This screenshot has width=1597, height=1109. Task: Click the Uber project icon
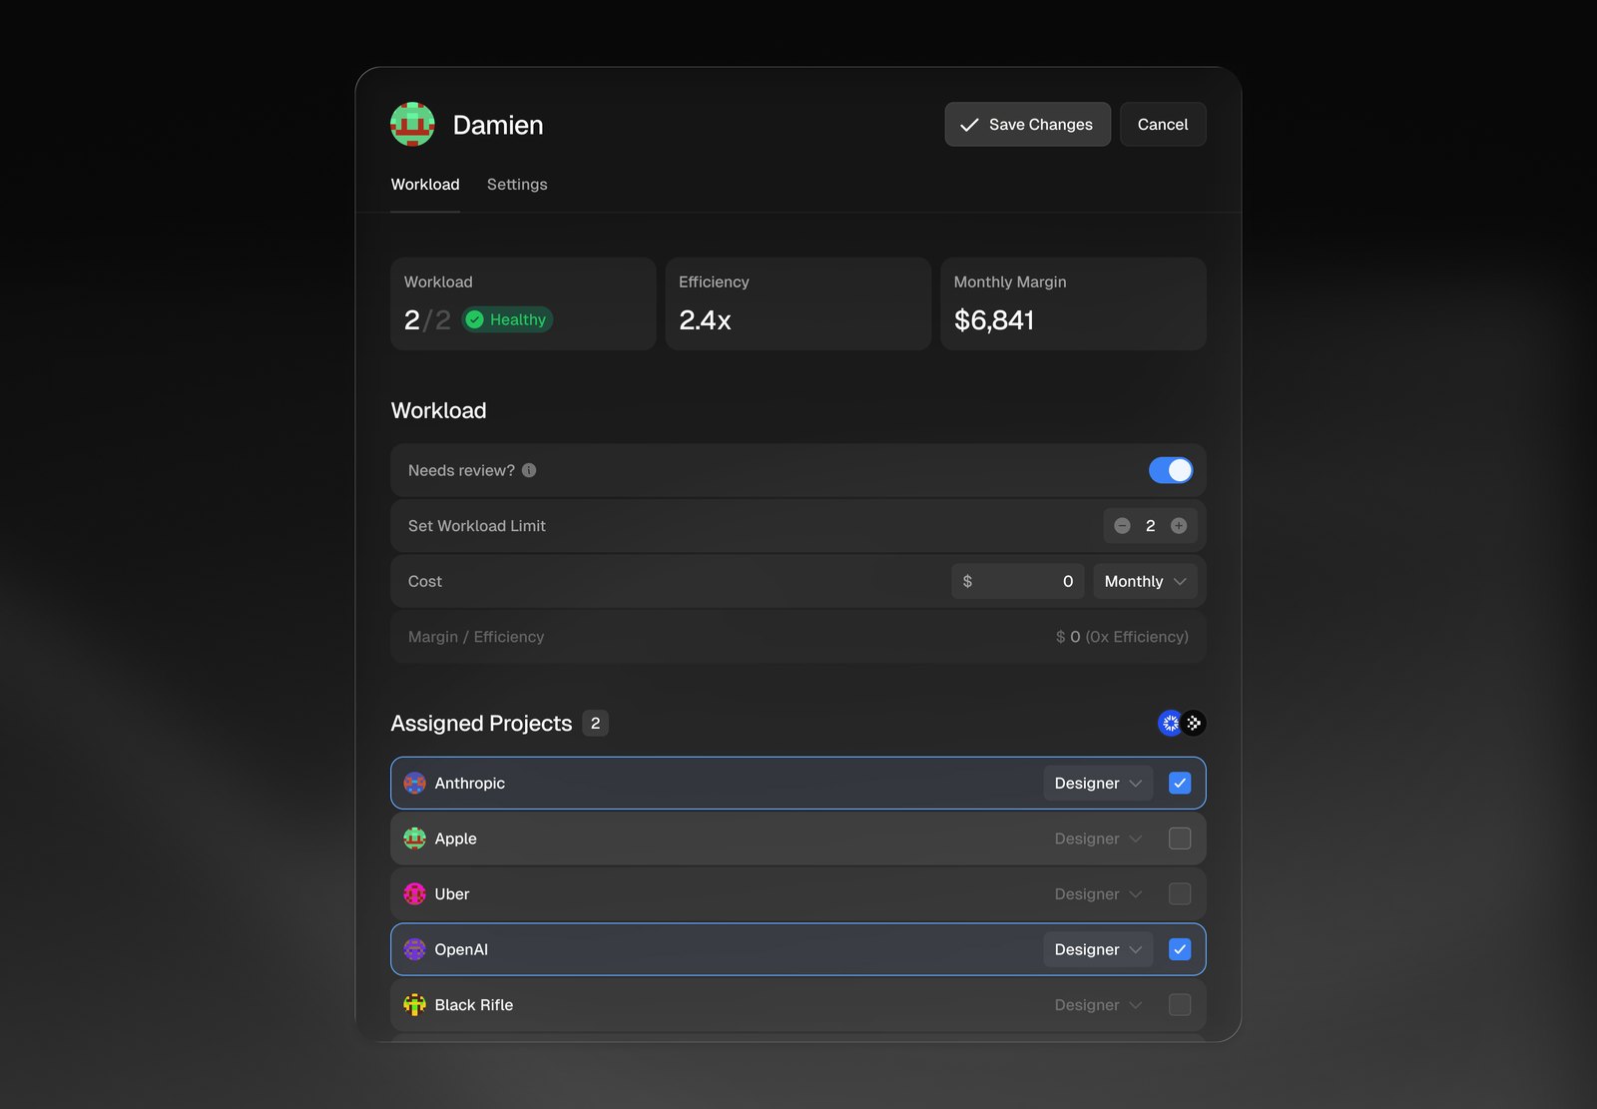click(x=414, y=894)
